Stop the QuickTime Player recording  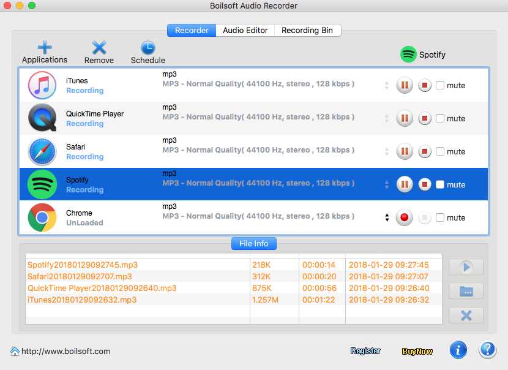point(425,118)
